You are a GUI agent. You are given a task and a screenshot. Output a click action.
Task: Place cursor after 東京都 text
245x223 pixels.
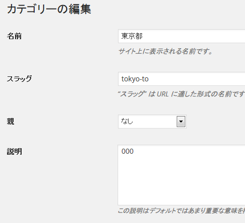[x=143, y=36]
